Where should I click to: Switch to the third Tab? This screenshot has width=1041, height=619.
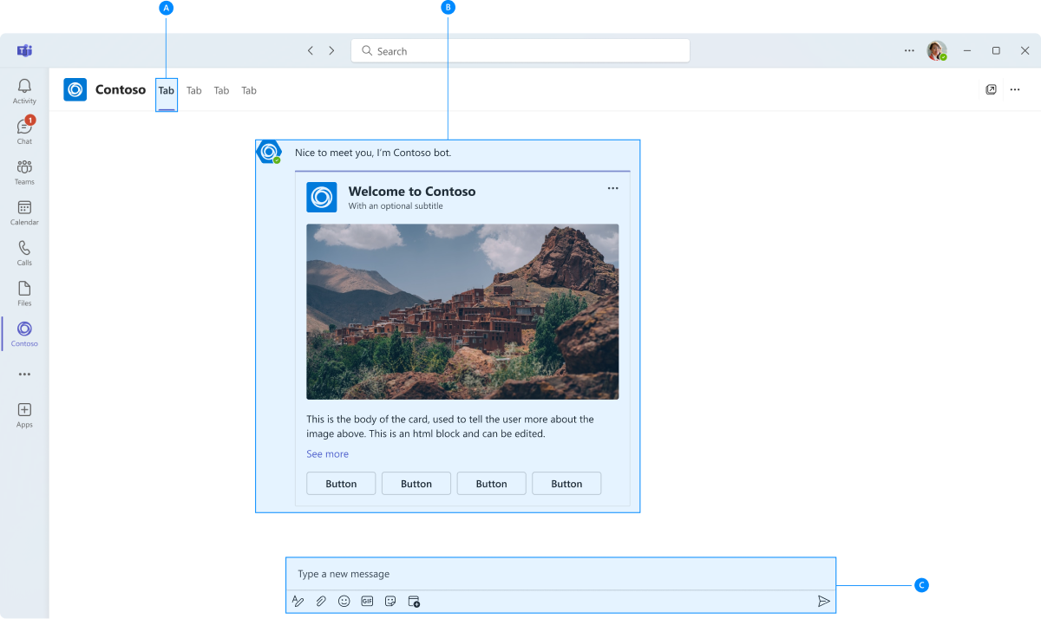(x=222, y=90)
